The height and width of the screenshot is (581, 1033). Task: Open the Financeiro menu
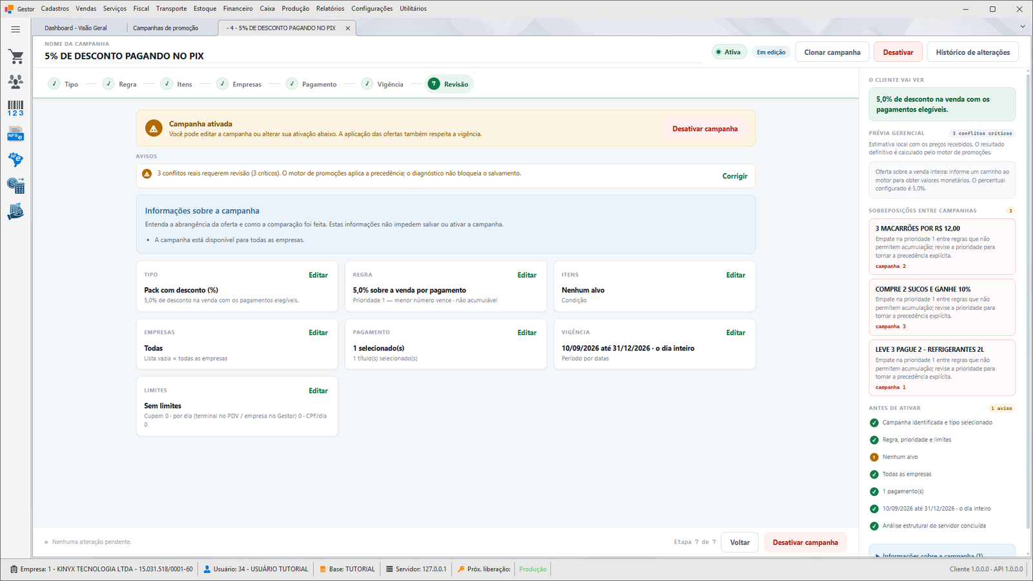238,9
